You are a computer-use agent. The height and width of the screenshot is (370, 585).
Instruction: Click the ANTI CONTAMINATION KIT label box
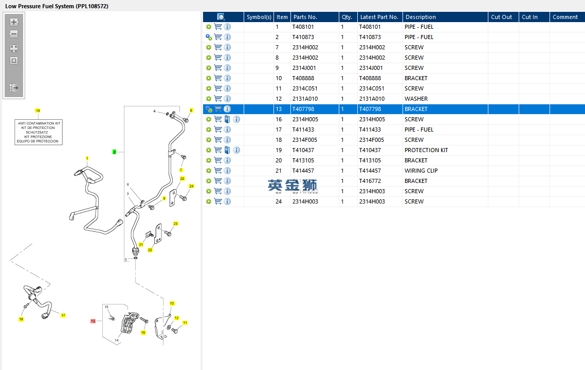(39, 132)
